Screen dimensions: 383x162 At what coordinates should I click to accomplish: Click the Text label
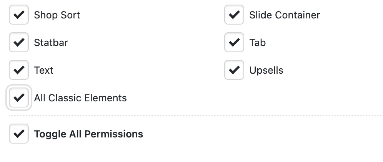[x=43, y=71]
